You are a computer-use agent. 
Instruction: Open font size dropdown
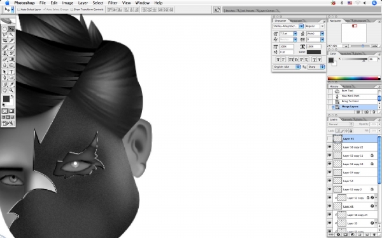(x=295, y=34)
